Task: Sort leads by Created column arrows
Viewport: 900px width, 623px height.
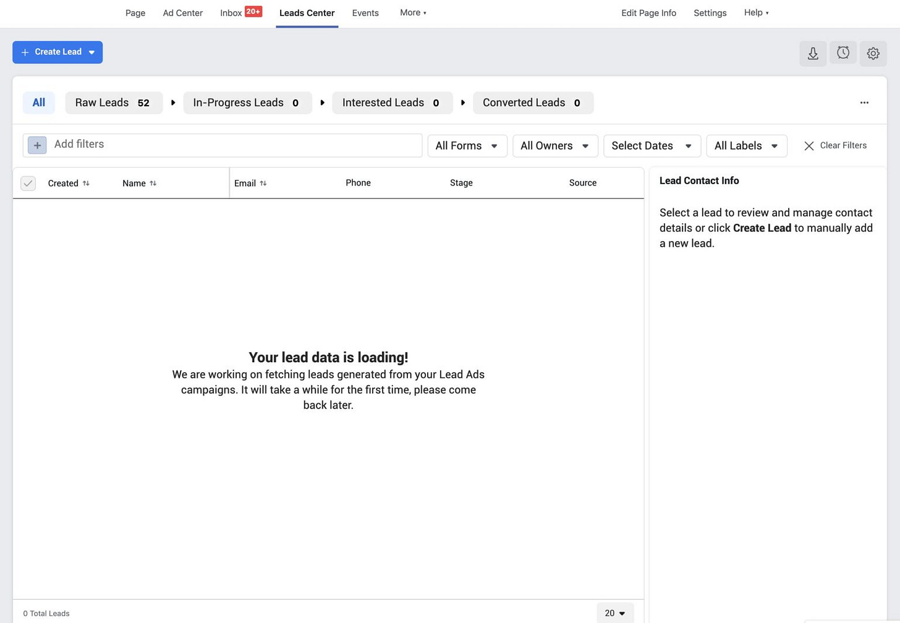Action: point(86,183)
